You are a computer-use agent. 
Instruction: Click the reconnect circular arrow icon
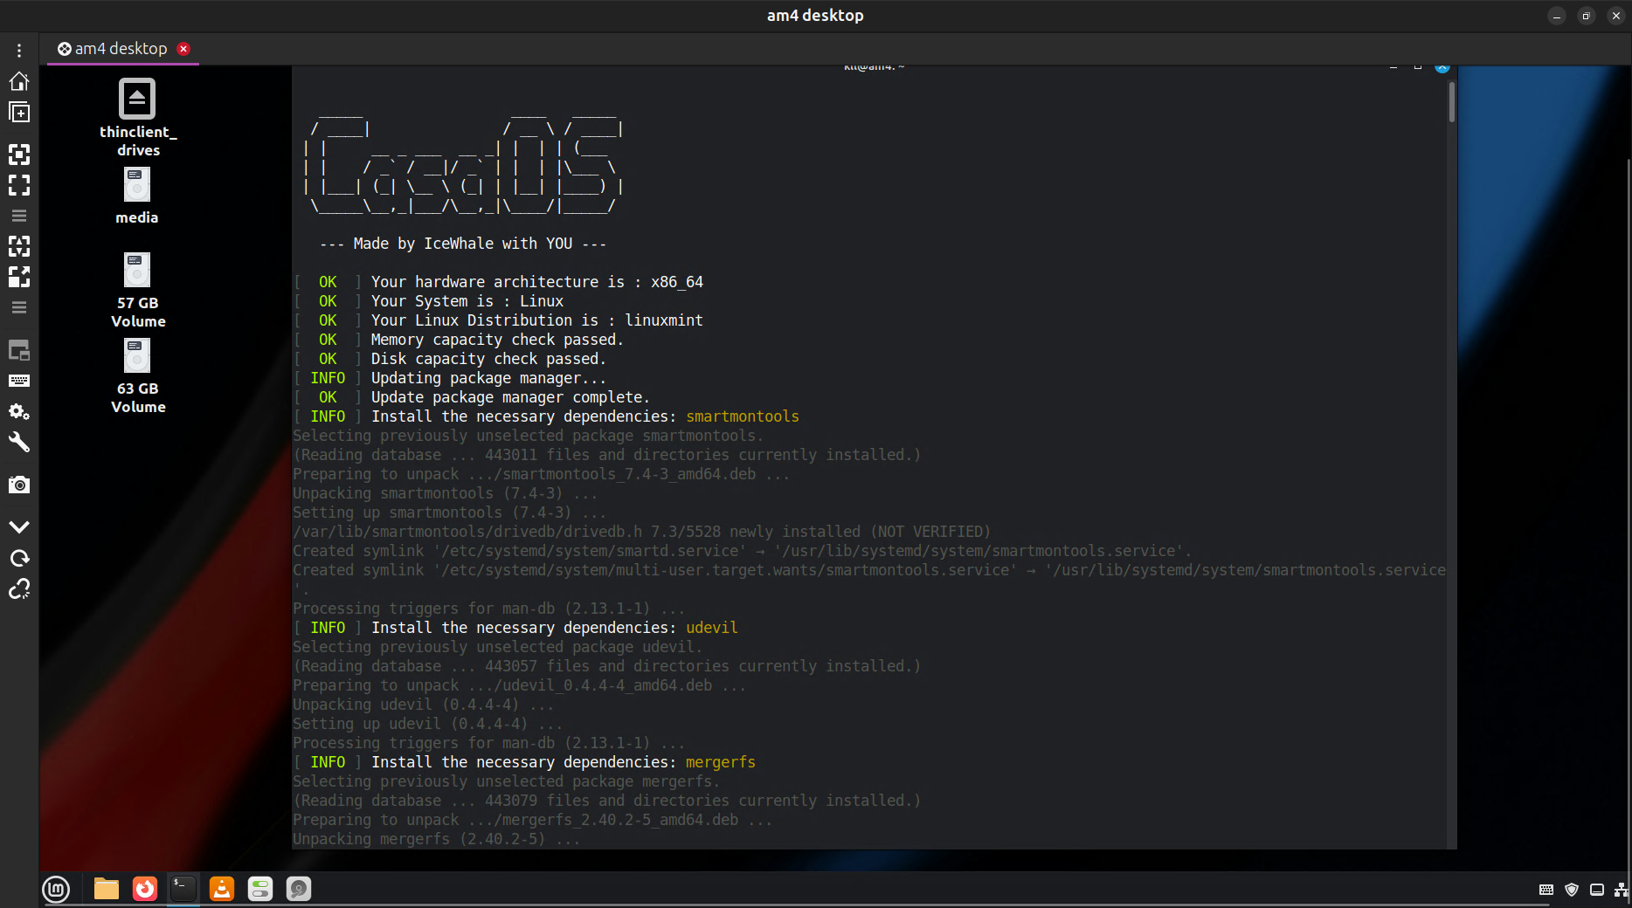click(x=19, y=558)
